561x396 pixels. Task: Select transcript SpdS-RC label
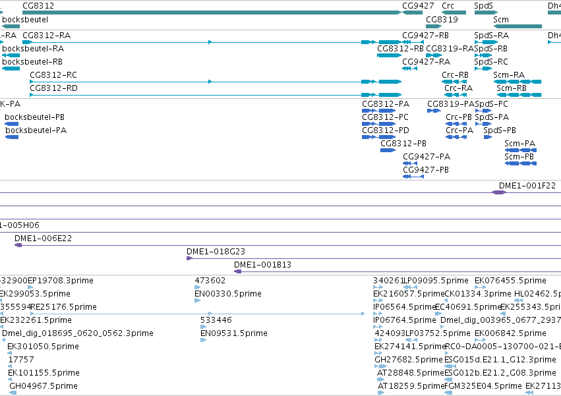[x=491, y=62]
